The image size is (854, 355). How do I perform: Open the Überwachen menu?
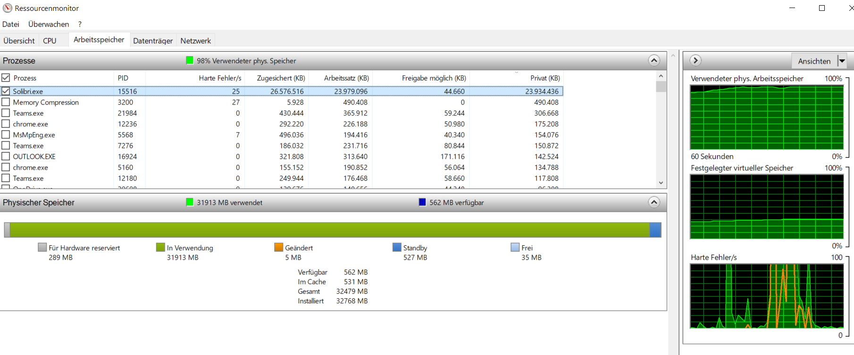pos(49,24)
